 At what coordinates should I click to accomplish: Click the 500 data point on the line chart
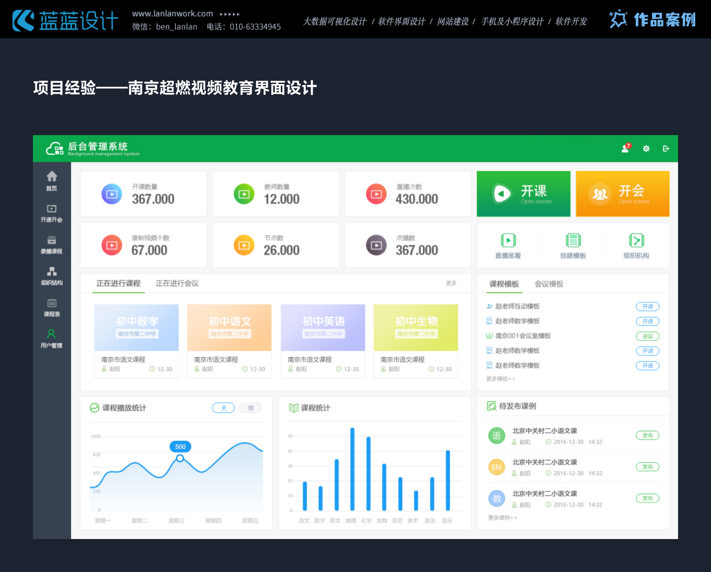tap(180, 458)
